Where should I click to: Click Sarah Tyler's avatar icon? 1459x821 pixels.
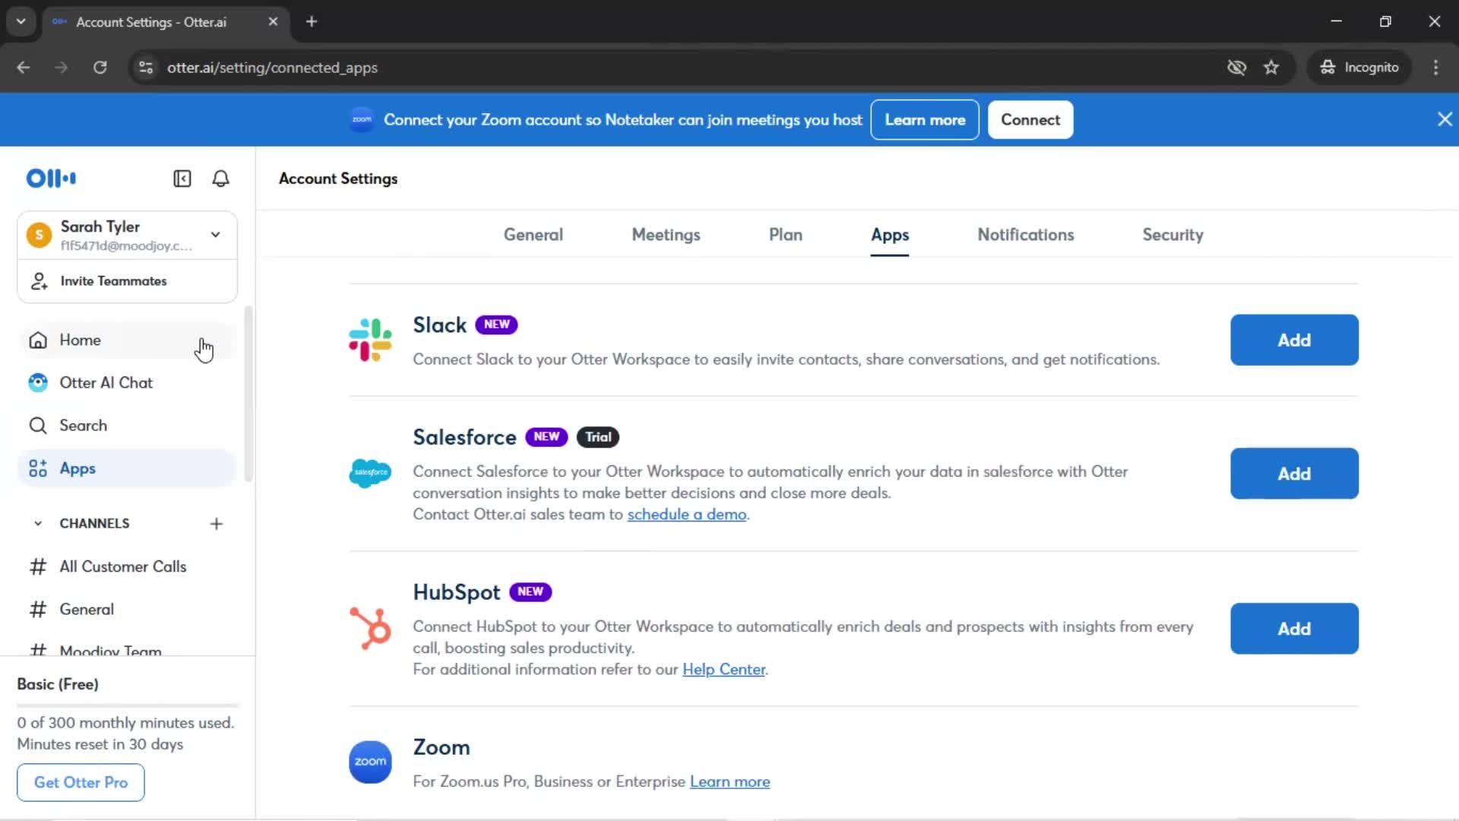coord(39,235)
